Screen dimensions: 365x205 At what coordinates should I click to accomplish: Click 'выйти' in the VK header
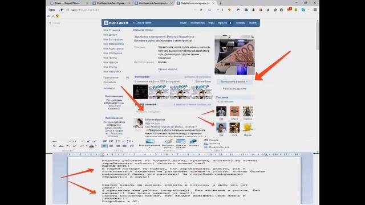point(253,23)
